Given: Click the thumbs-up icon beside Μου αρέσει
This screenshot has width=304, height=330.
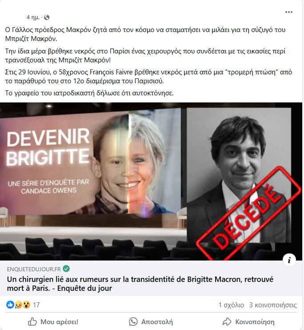Looking at the screenshot, I should coord(32,322).
